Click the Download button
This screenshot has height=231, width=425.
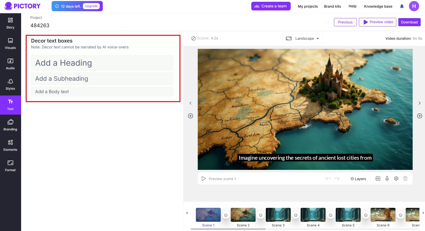coord(409,22)
